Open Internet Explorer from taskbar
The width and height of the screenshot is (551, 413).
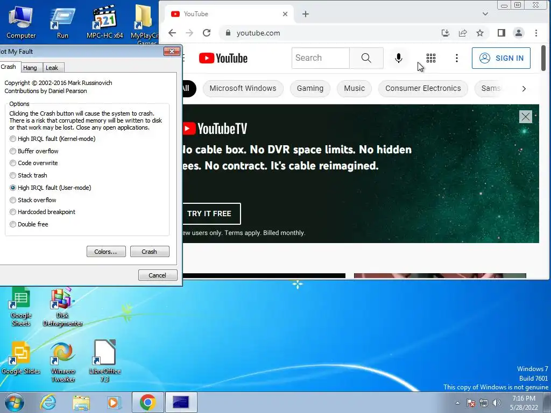click(x=48, y=402)
